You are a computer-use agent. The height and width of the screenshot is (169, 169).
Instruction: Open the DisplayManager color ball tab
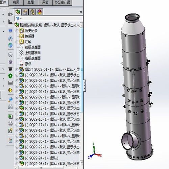pyautogui.click(x=39, y=12)
